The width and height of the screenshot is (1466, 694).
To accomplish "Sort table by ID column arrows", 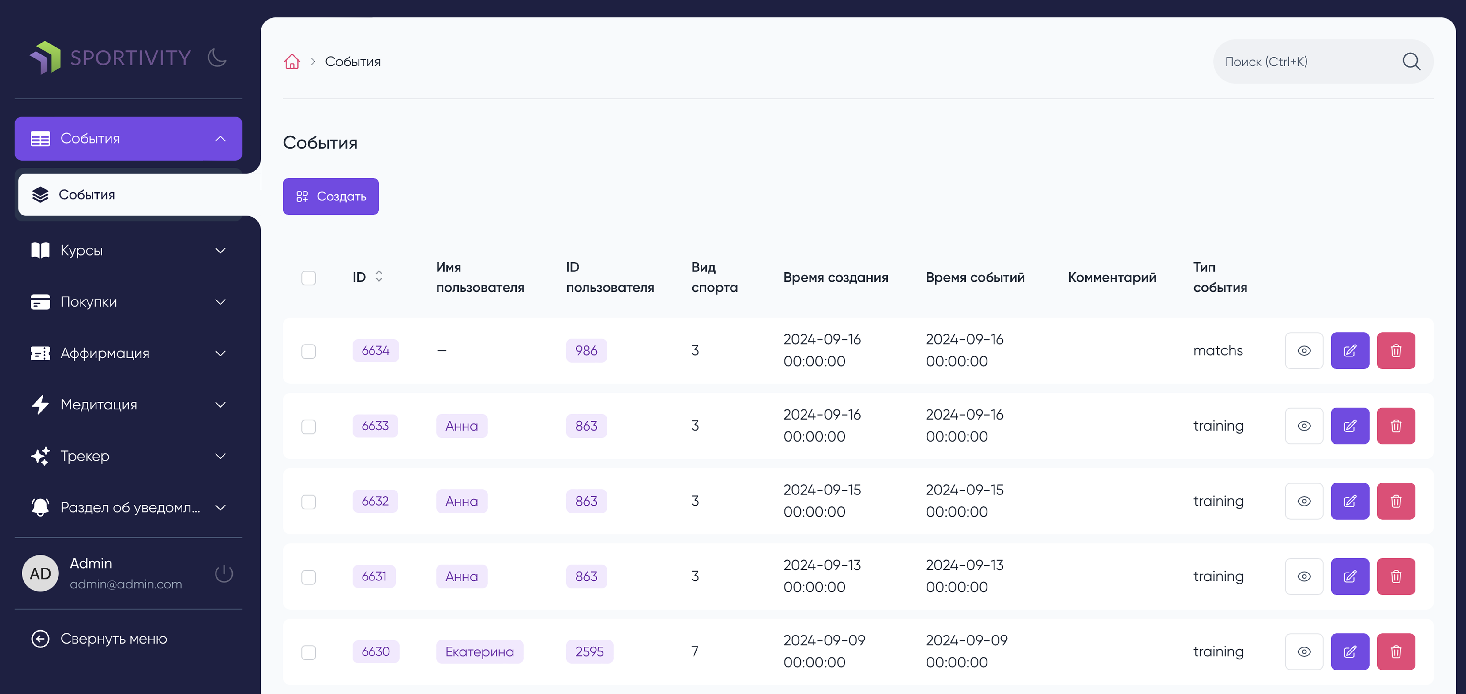I will pos(379,276).
